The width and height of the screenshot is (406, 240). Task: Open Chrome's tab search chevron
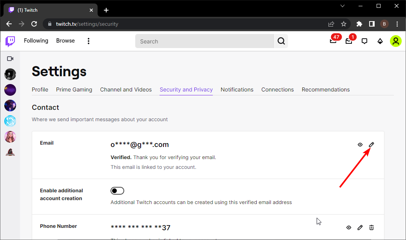342,6
